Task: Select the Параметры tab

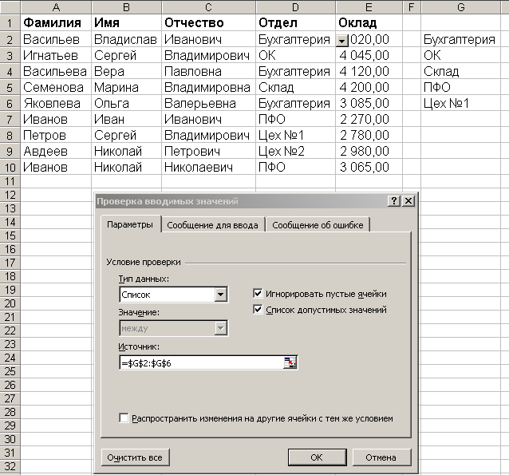Action: coord(130,224)
